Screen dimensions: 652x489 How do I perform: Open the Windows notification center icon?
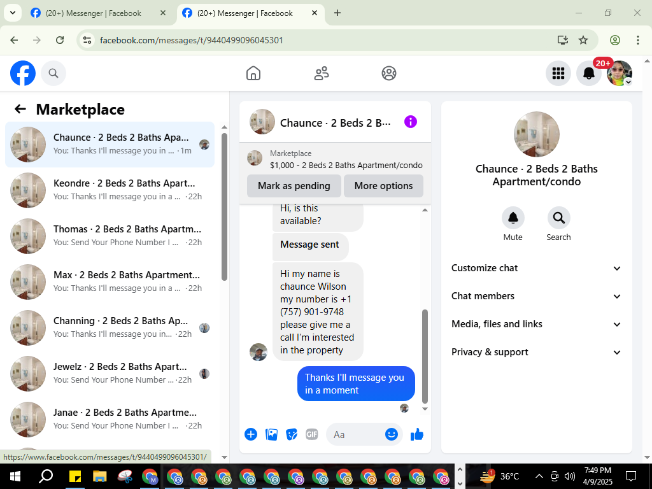631,476
